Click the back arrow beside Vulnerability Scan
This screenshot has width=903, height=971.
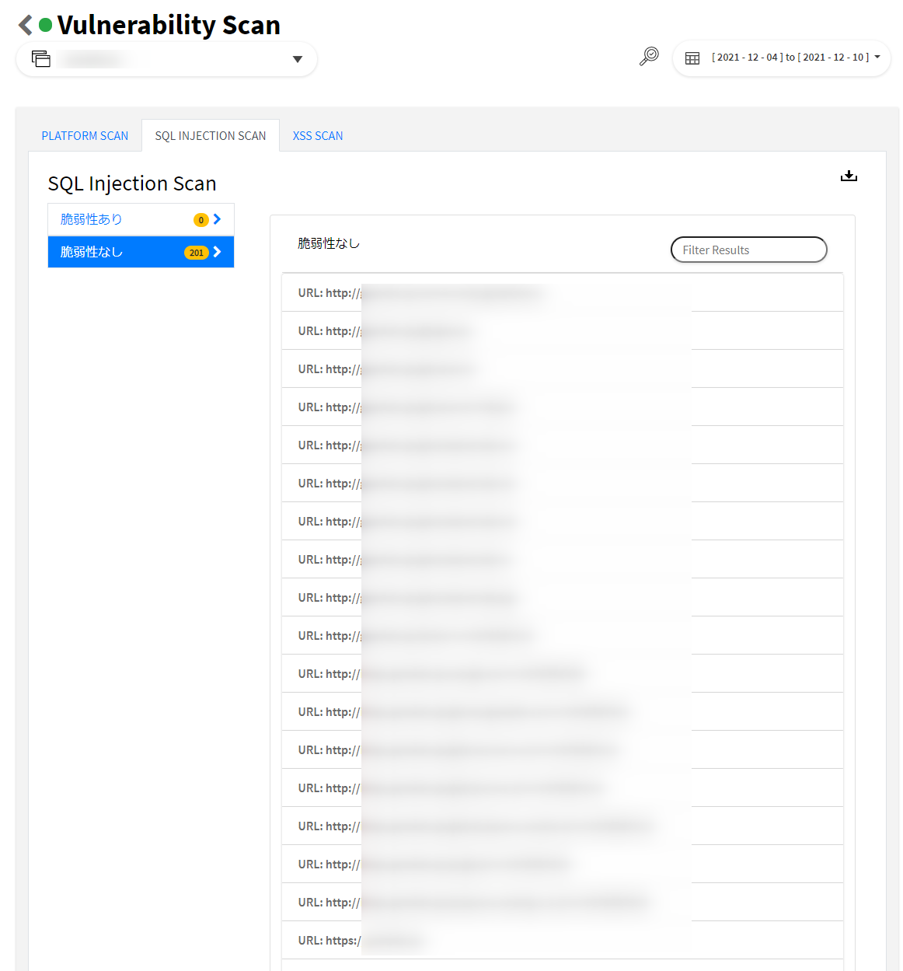tap(26, 26)
